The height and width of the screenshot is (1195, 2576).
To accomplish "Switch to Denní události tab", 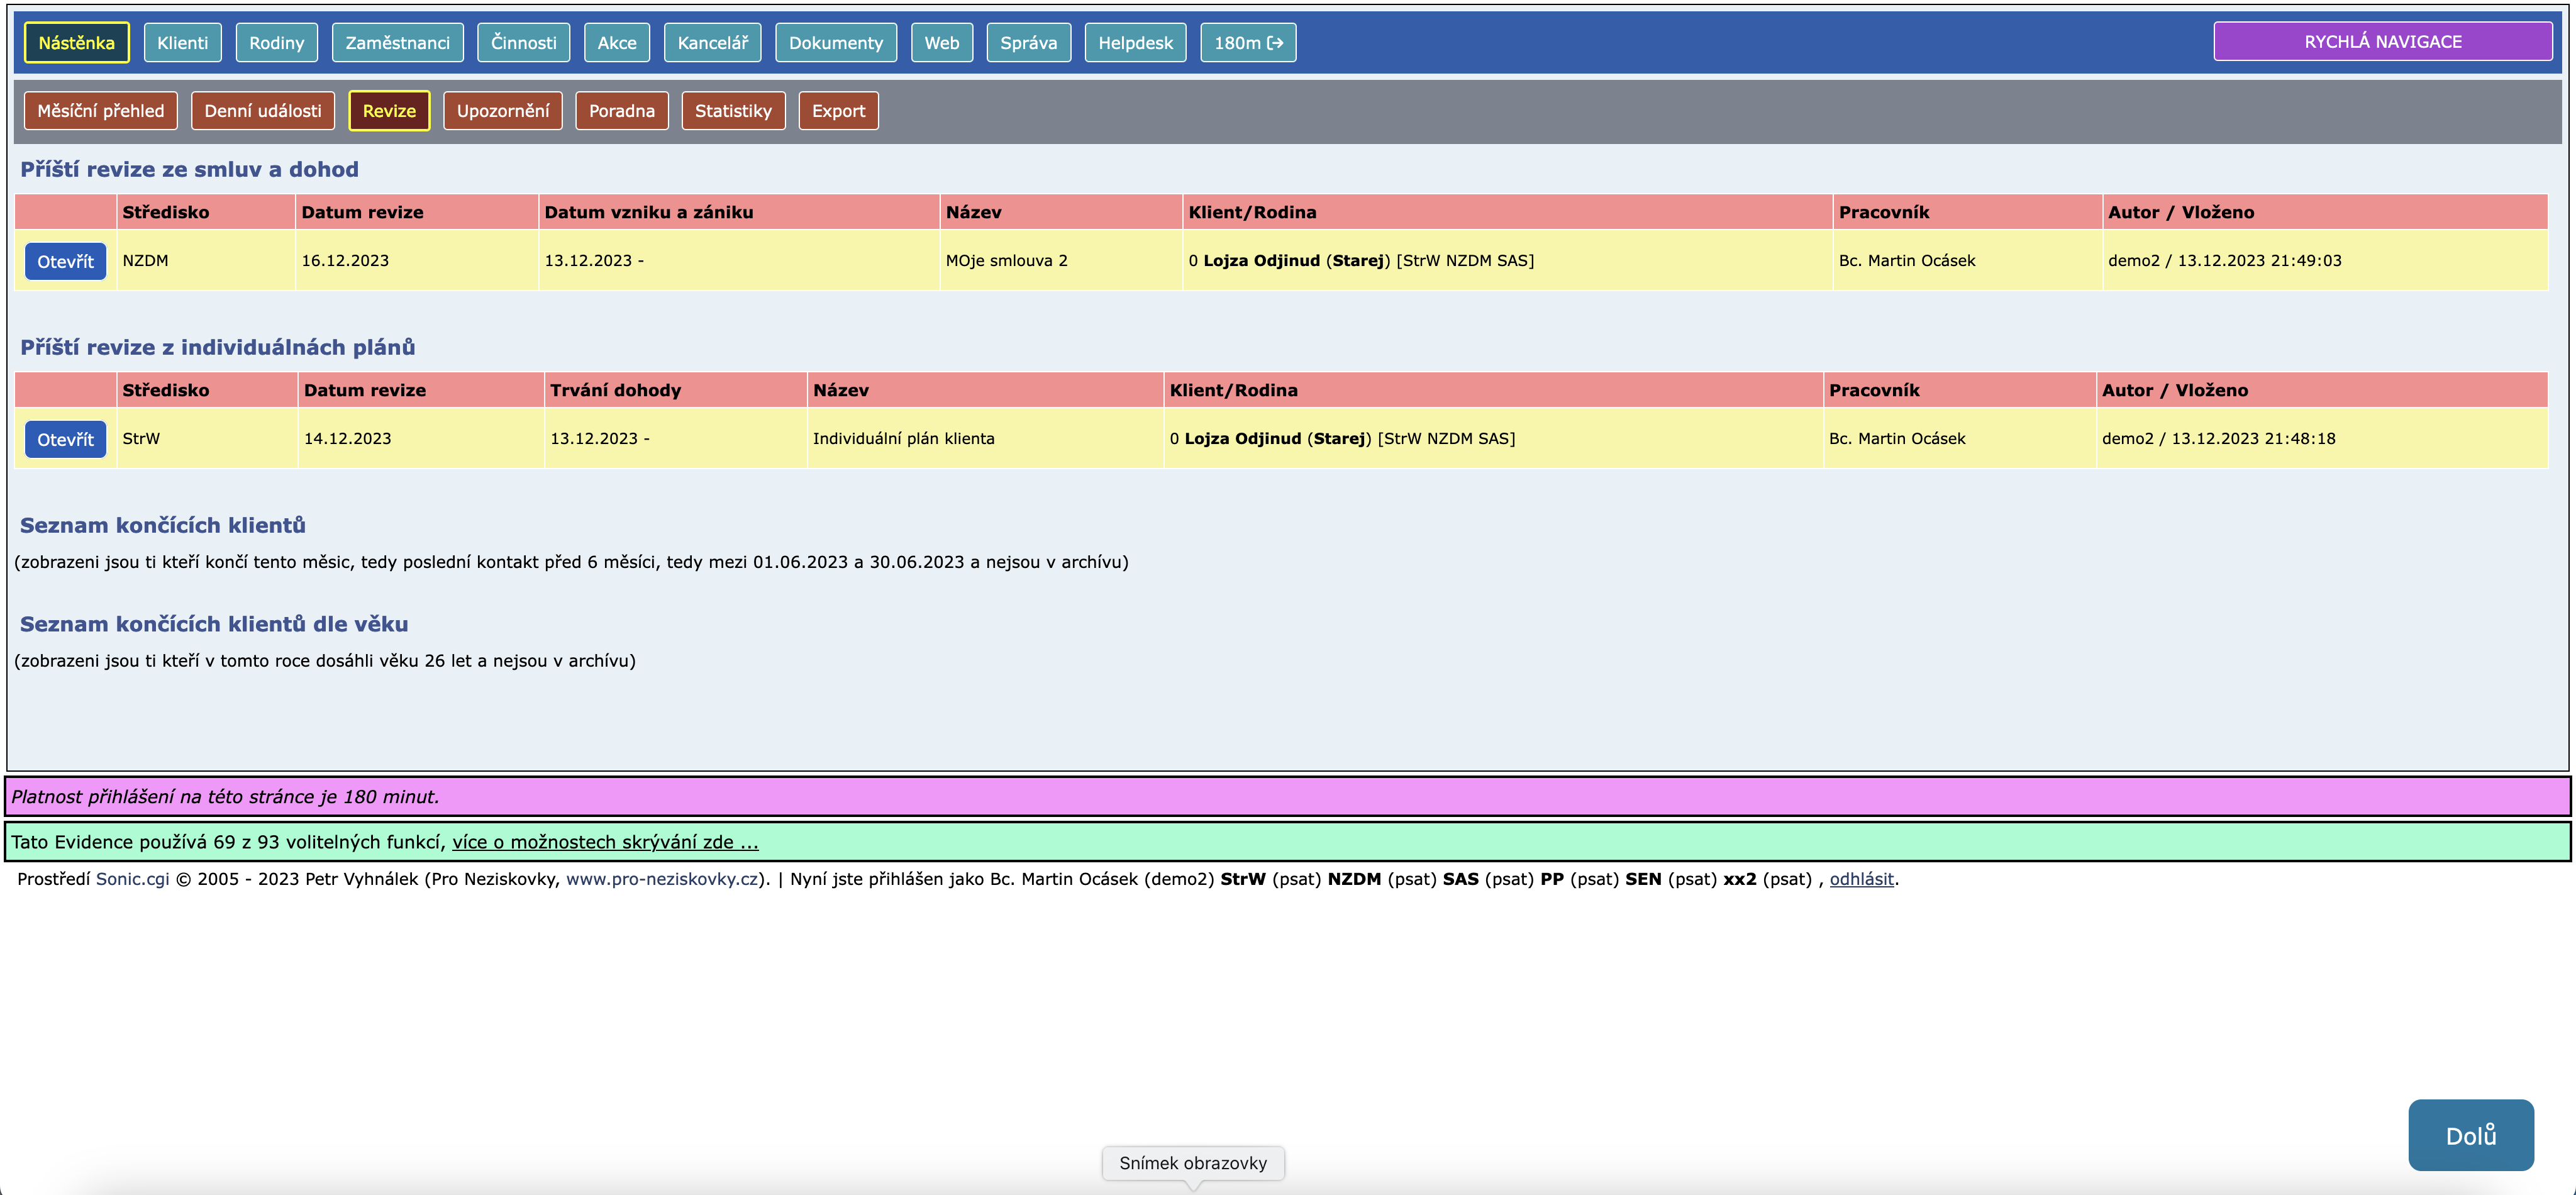I will (263, 111).
